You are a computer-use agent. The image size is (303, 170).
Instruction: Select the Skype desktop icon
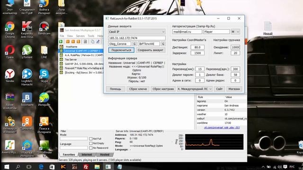(44, 76)
